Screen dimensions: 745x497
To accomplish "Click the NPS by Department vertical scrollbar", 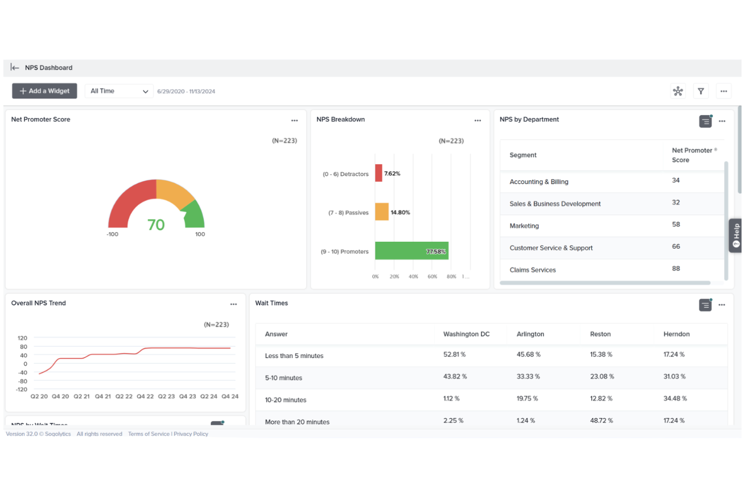I will (x=726, y=221).
